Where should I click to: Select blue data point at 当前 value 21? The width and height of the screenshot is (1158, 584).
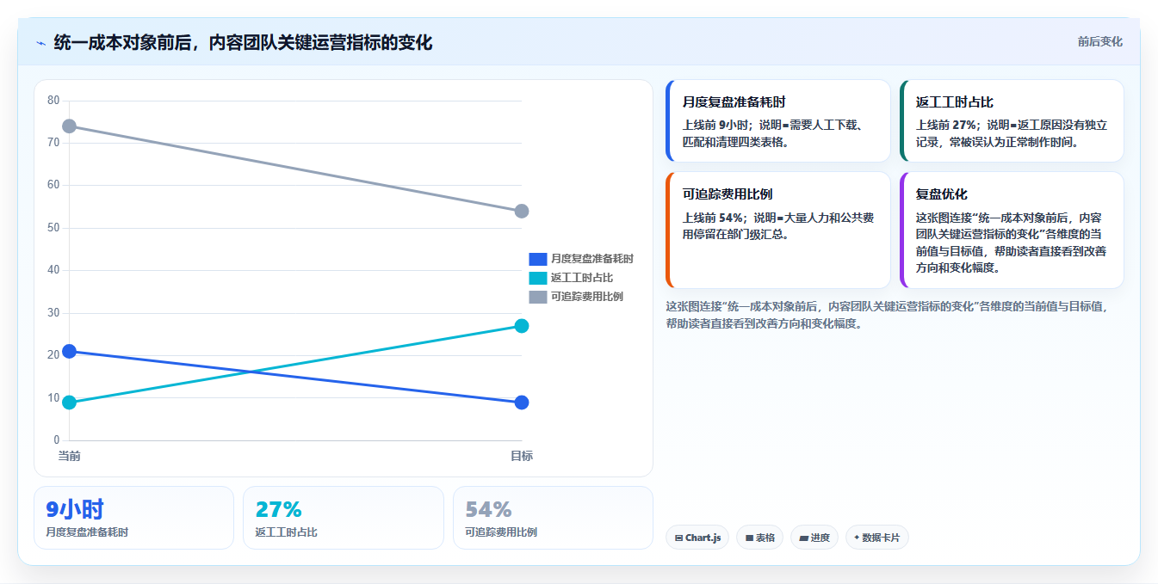pyautogui.click(x=70, y=351)
